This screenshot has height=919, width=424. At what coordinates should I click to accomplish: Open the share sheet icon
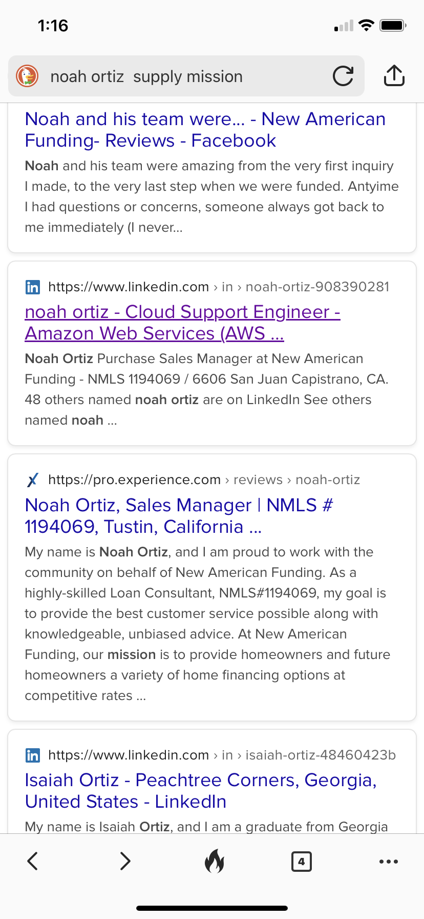pos(394,75)
